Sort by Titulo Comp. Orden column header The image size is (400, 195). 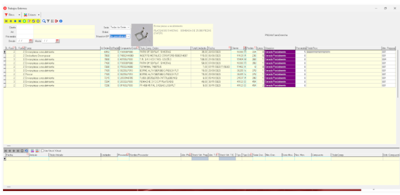[164, 48]
